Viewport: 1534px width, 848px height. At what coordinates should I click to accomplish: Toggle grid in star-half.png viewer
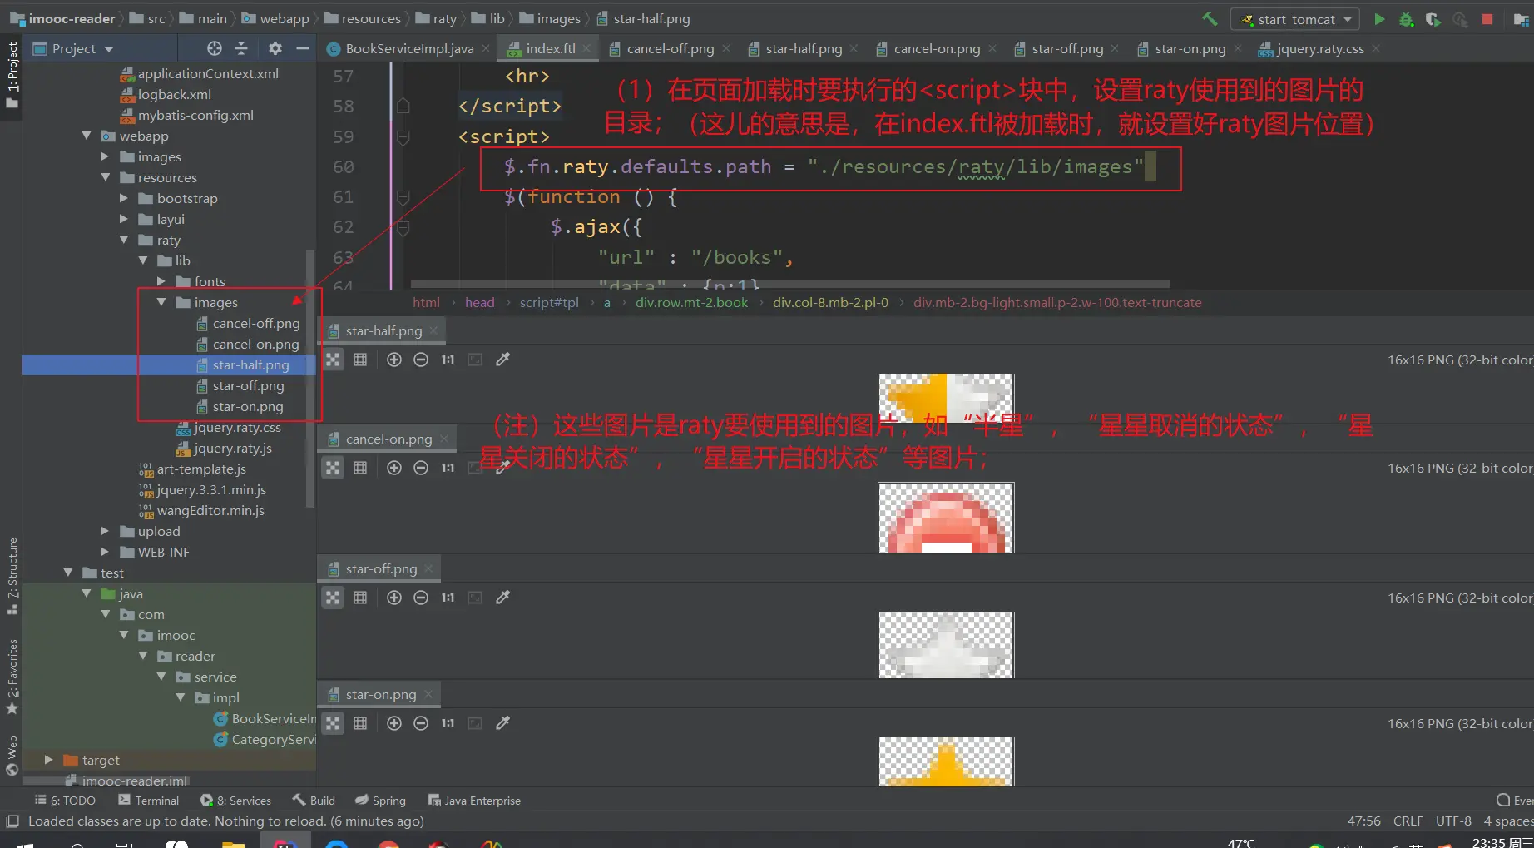360,360
